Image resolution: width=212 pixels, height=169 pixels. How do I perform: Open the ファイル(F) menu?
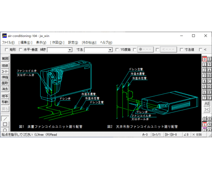(8, 42)
